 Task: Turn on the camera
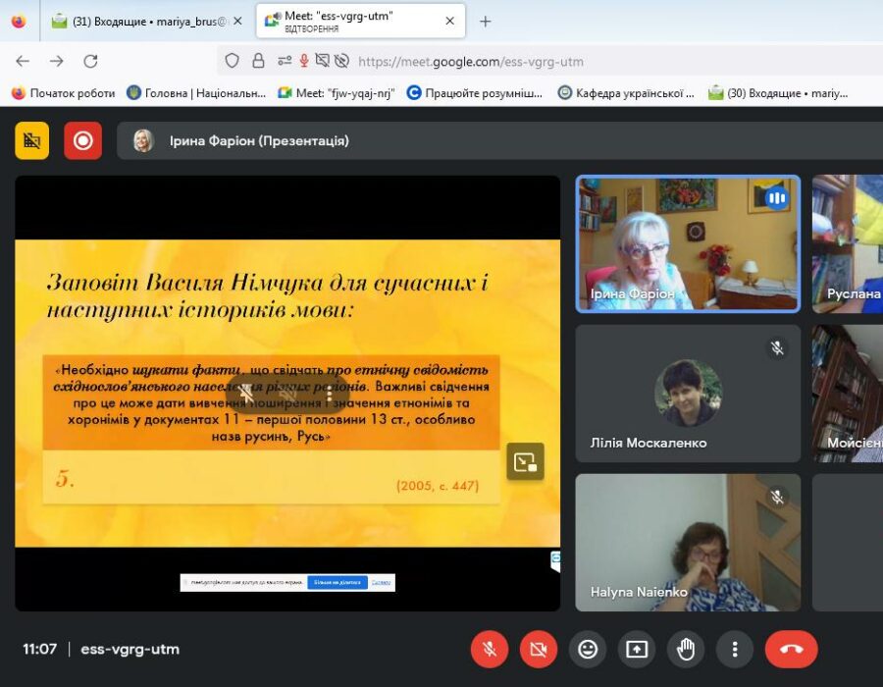(x=538, y=649)
